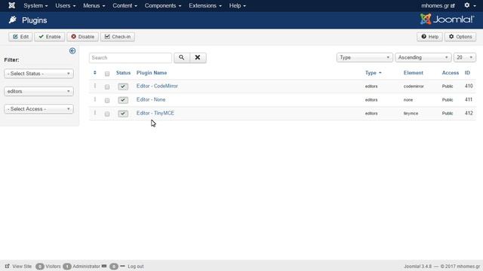The width and height of the screenshot is (483, 271).
Task: Click the drag handle of TinyMCE row
Action: coord(95,113)
